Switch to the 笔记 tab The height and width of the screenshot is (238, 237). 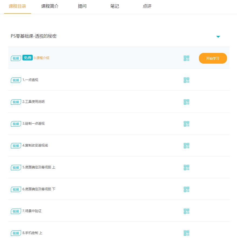pos(115,6)
